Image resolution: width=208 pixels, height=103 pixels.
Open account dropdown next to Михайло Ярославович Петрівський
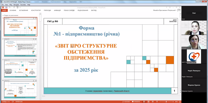click(x=177, y=10)
